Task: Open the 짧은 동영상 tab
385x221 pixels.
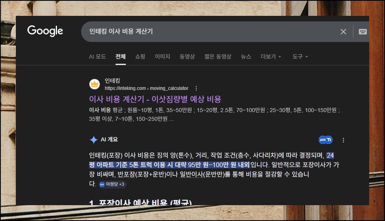Action: [x=218, y=57]
